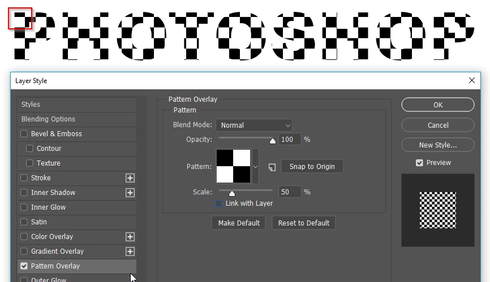Open the pattern picker dropdown arrow
Screen dimensions: 490x282
coord(255,167)
